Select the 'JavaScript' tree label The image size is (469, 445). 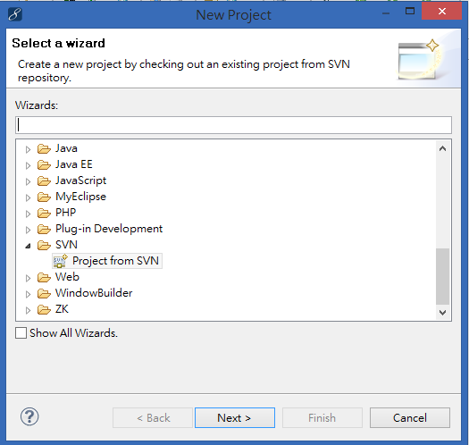tap(80, 181)
